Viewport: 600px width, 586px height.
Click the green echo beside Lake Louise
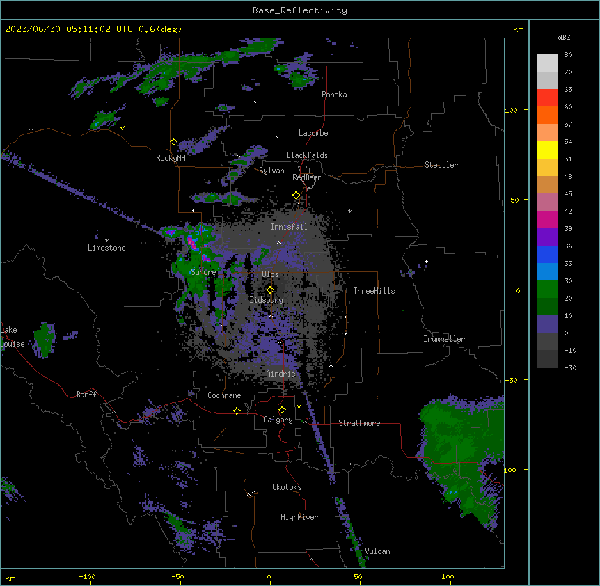[45, 340]
